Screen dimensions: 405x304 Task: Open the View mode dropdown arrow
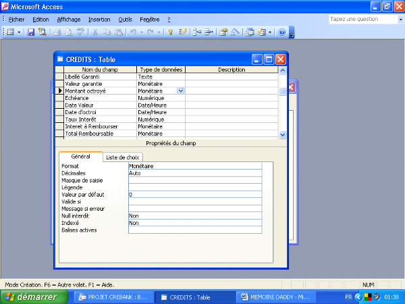[x=19, y=32]
